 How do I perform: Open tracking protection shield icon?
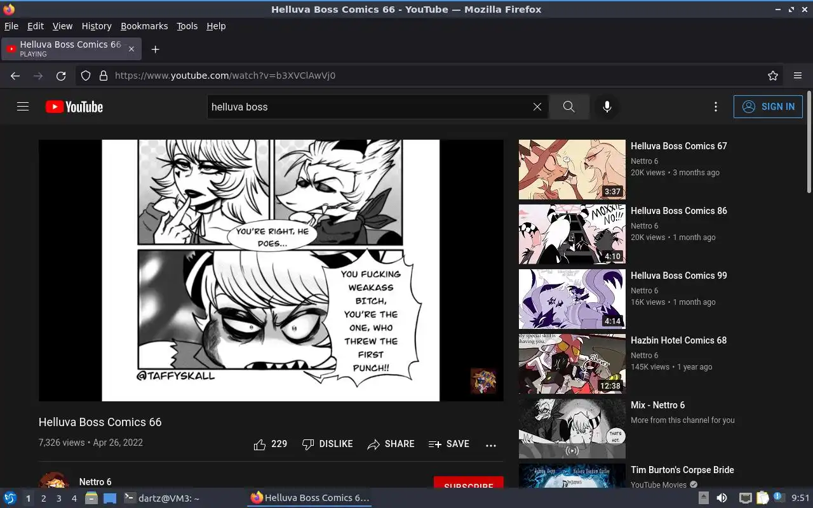[x=86, y=76]
